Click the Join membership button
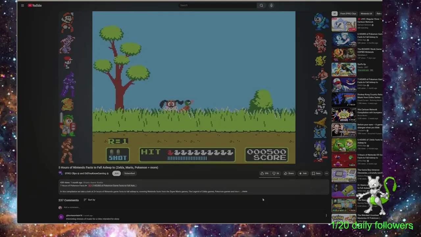Screen dimensions: 421x237 (x=116, y=173)
